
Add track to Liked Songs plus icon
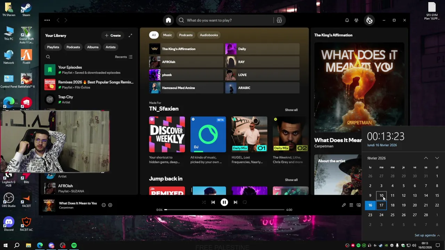110,205
